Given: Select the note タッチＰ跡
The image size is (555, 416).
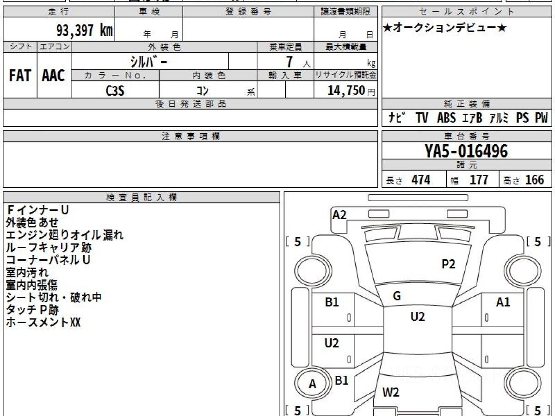Looking at the screenshot, I should pos(32,310).
